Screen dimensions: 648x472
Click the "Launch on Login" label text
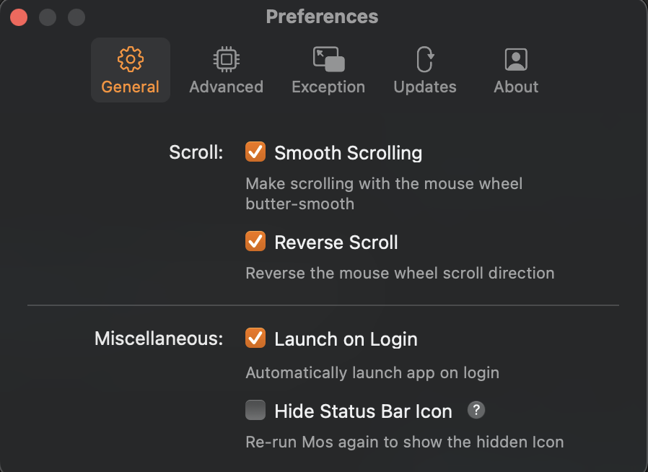click(x=346, y=339)
